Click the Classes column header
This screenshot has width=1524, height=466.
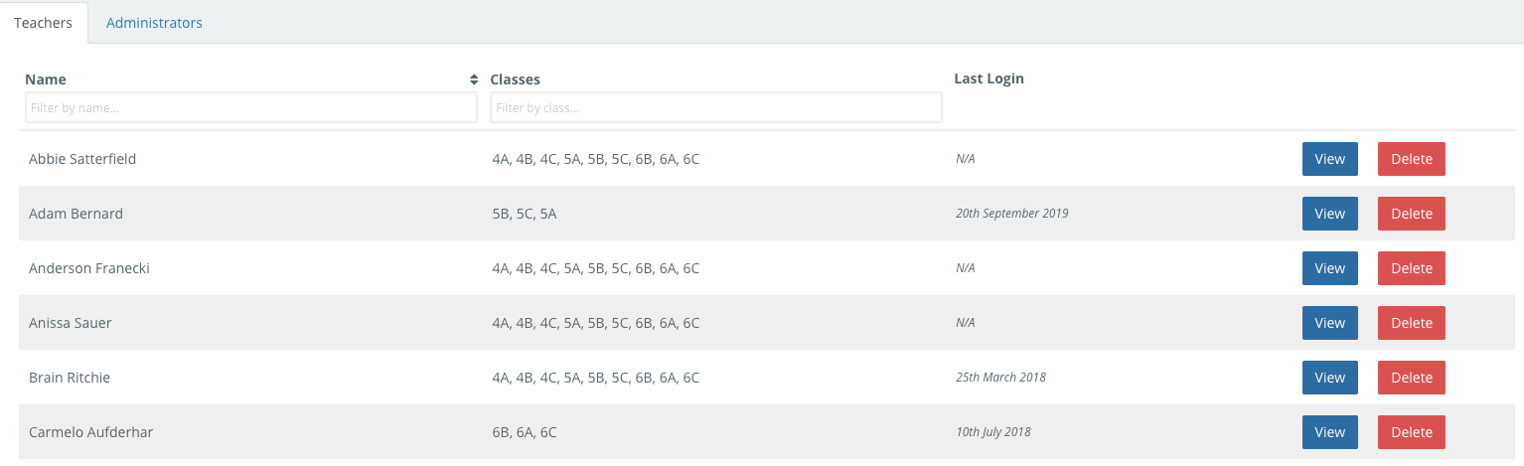tap(515, 79)
